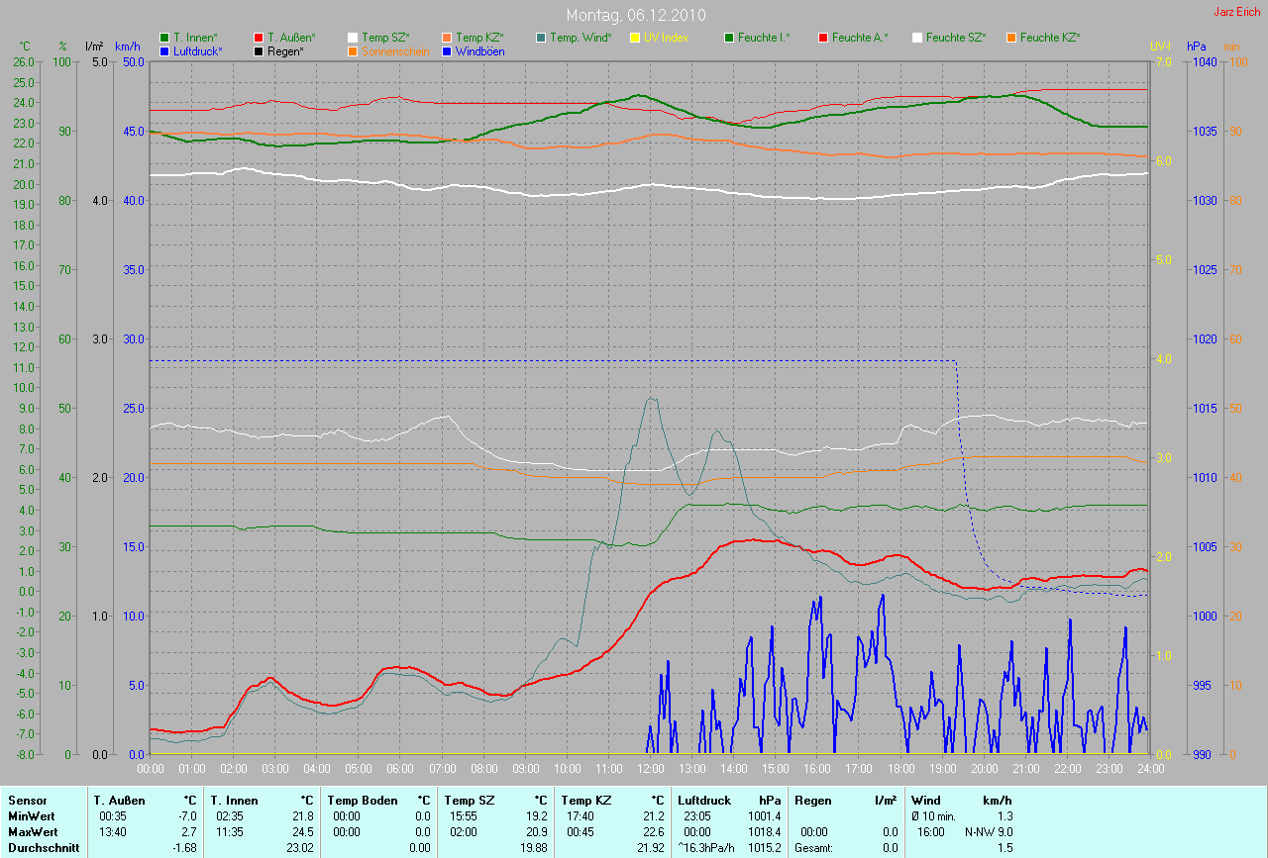Click the blue Windböen legend square
1268x858 pixels.
click(x=448, y=50)
